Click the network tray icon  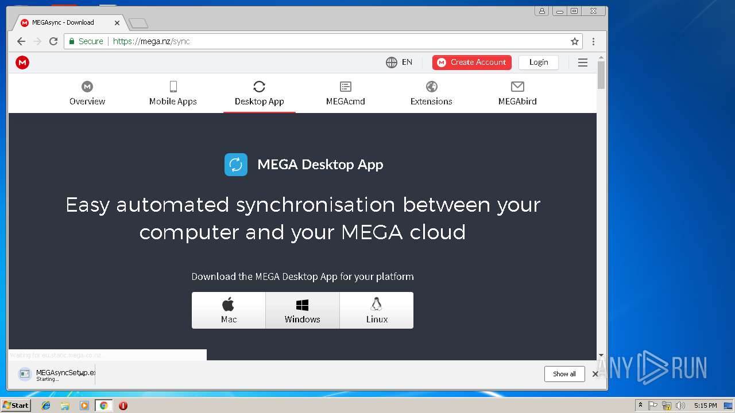click(x=667, y=406)
